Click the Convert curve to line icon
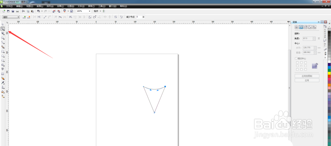Viewport: 331px width, 146px height. click(45, 17)
